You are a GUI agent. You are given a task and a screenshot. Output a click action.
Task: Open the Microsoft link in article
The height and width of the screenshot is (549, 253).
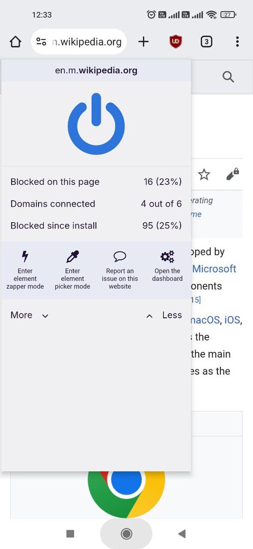[x=214, y=269]
